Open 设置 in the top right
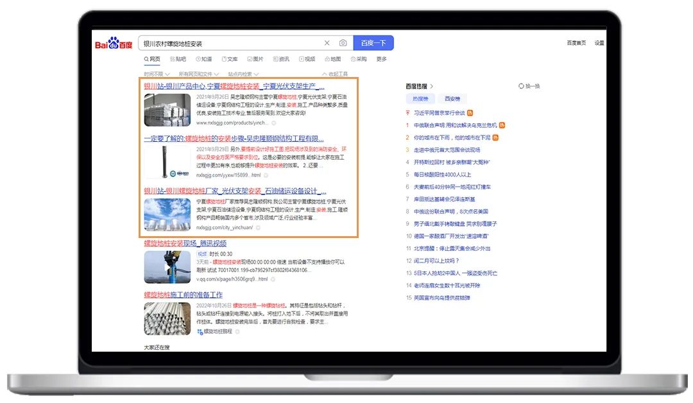The image size is (693, 403). coord(599,43)
